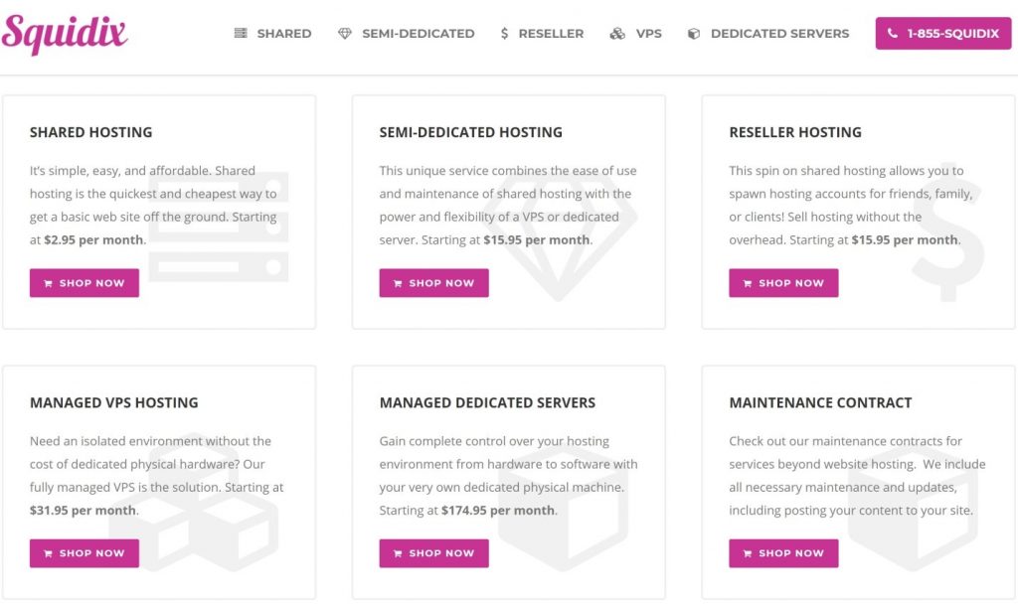Call via the 1-855-SQUIDIX button
Viewport: 1018px width, 609px height.
click(x=943, y=33)
